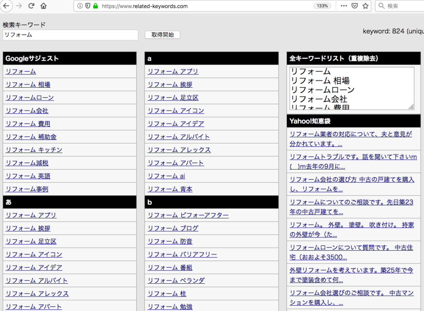Open リフォーム アパート in the a column
The height and width of the screenshot is (311, 424).
(176, 163)
